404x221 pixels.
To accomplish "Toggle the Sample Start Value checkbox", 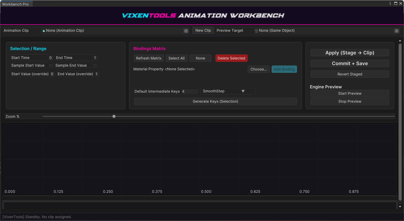I will point(51,66).
